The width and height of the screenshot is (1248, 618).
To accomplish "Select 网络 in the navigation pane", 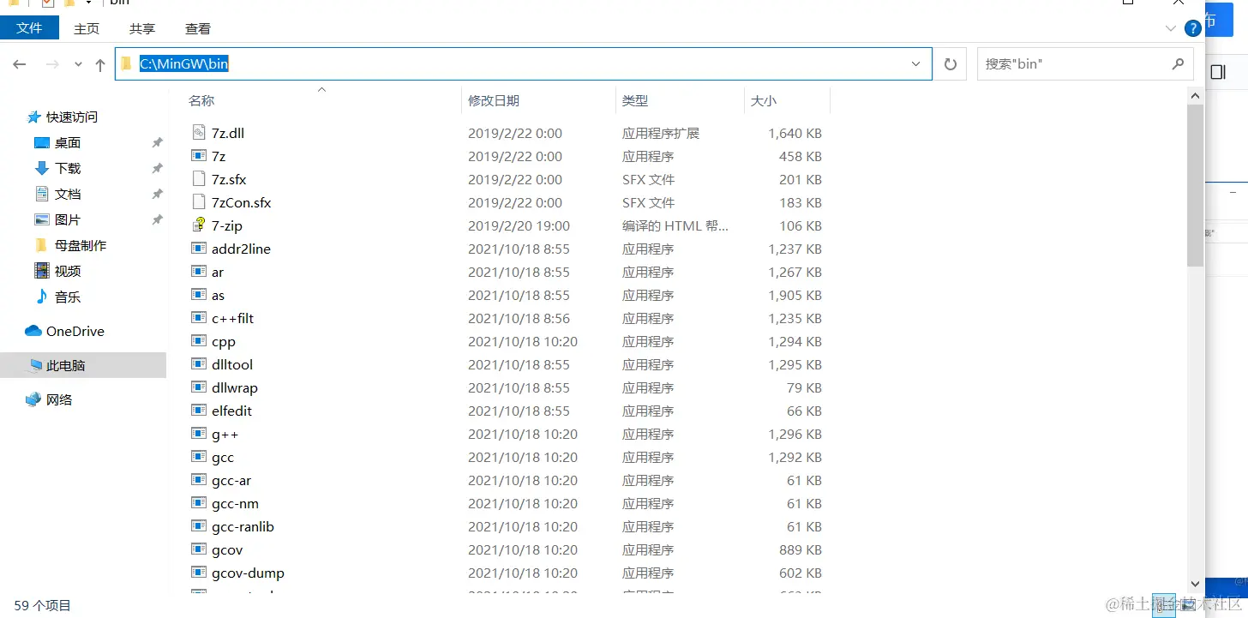I will 59,399.
